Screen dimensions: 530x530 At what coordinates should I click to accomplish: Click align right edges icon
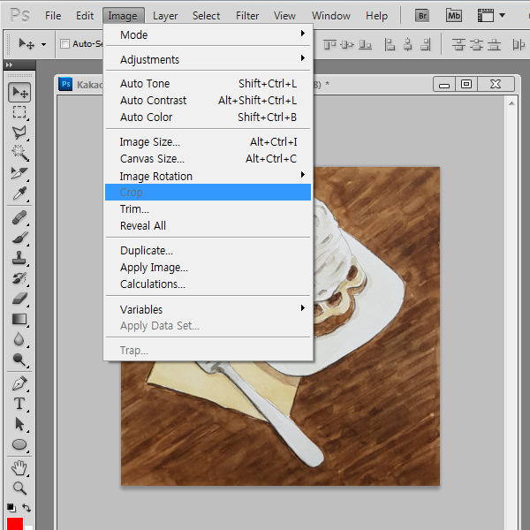pos(426,44)
